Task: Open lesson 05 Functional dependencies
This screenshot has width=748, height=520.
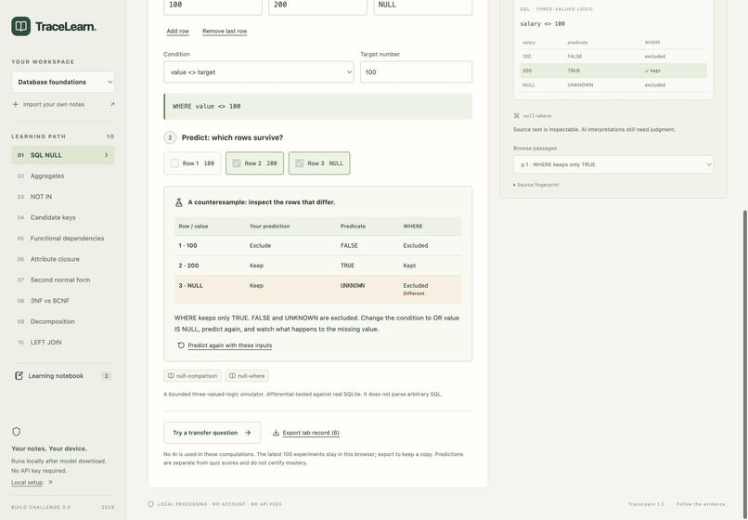Action: [63, 239]
